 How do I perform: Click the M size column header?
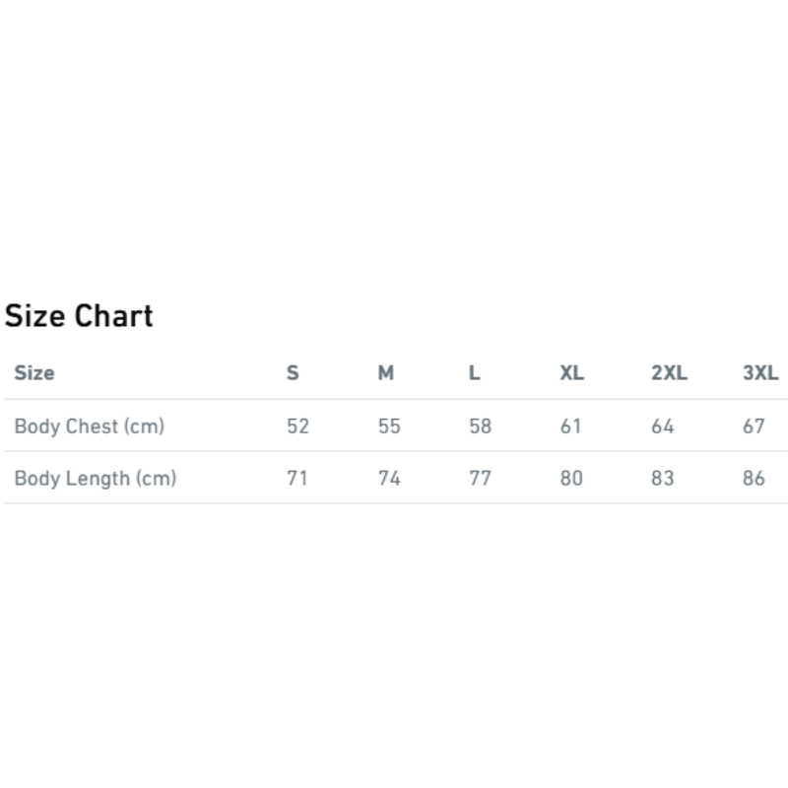point(386,373)
